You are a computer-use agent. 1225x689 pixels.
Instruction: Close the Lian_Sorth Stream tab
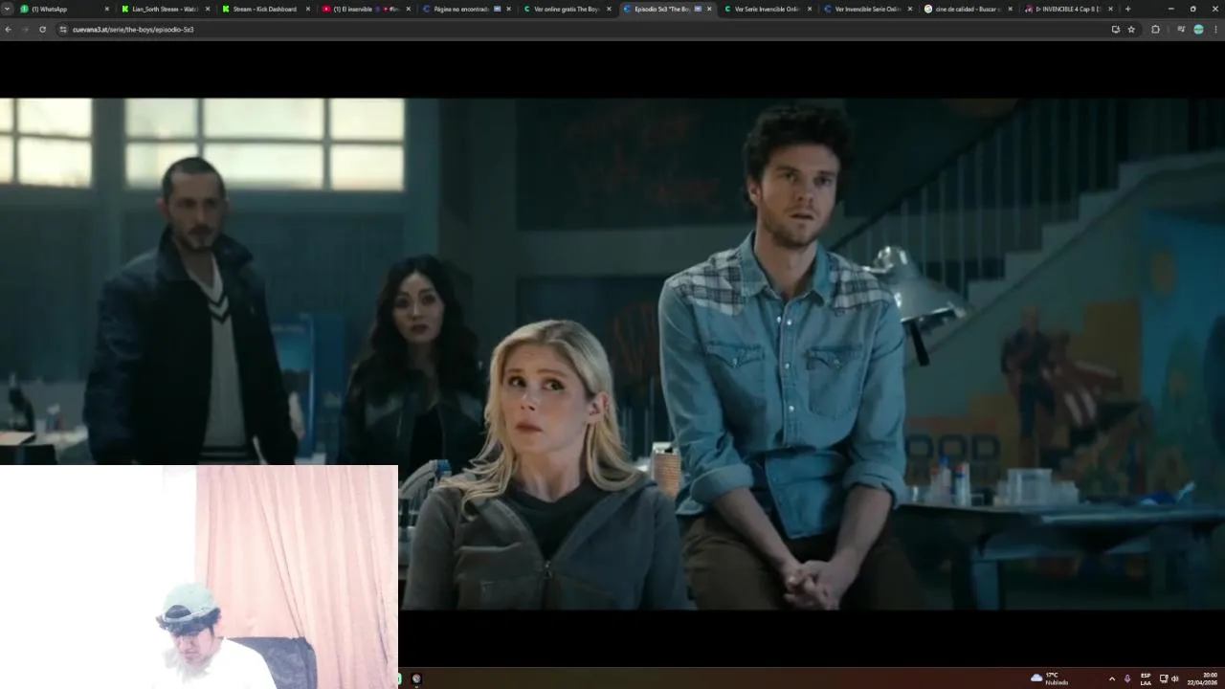click(208, 9)
